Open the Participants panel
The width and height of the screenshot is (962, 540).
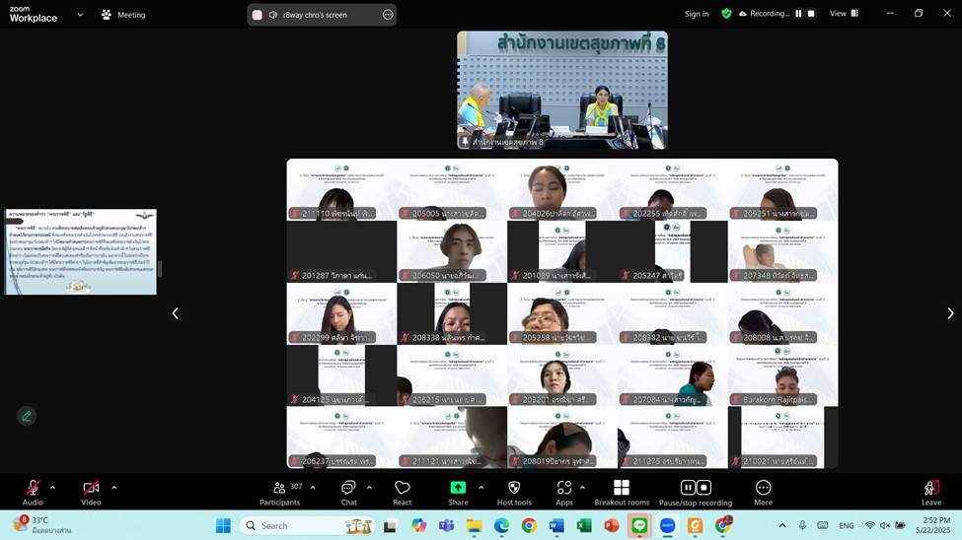279,490
